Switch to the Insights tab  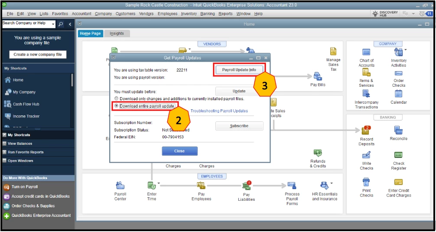point(117,33)
